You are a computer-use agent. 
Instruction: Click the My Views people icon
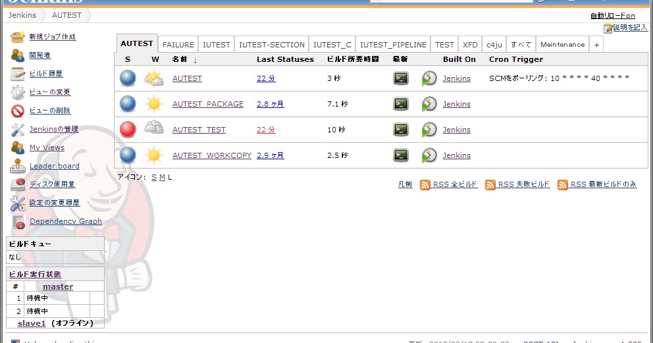click(18, 147)
